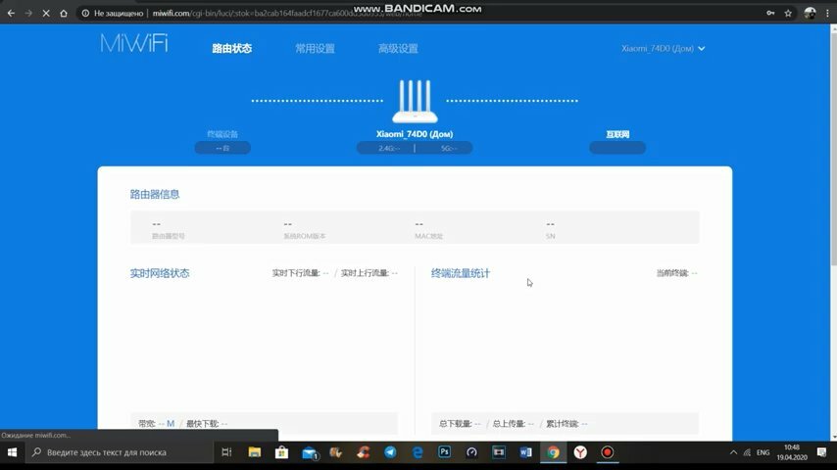Stop page loading with X button
Image resolution: width=837 pixels, height=470 pixels.
pyautogui.click(x=46, y=14)
